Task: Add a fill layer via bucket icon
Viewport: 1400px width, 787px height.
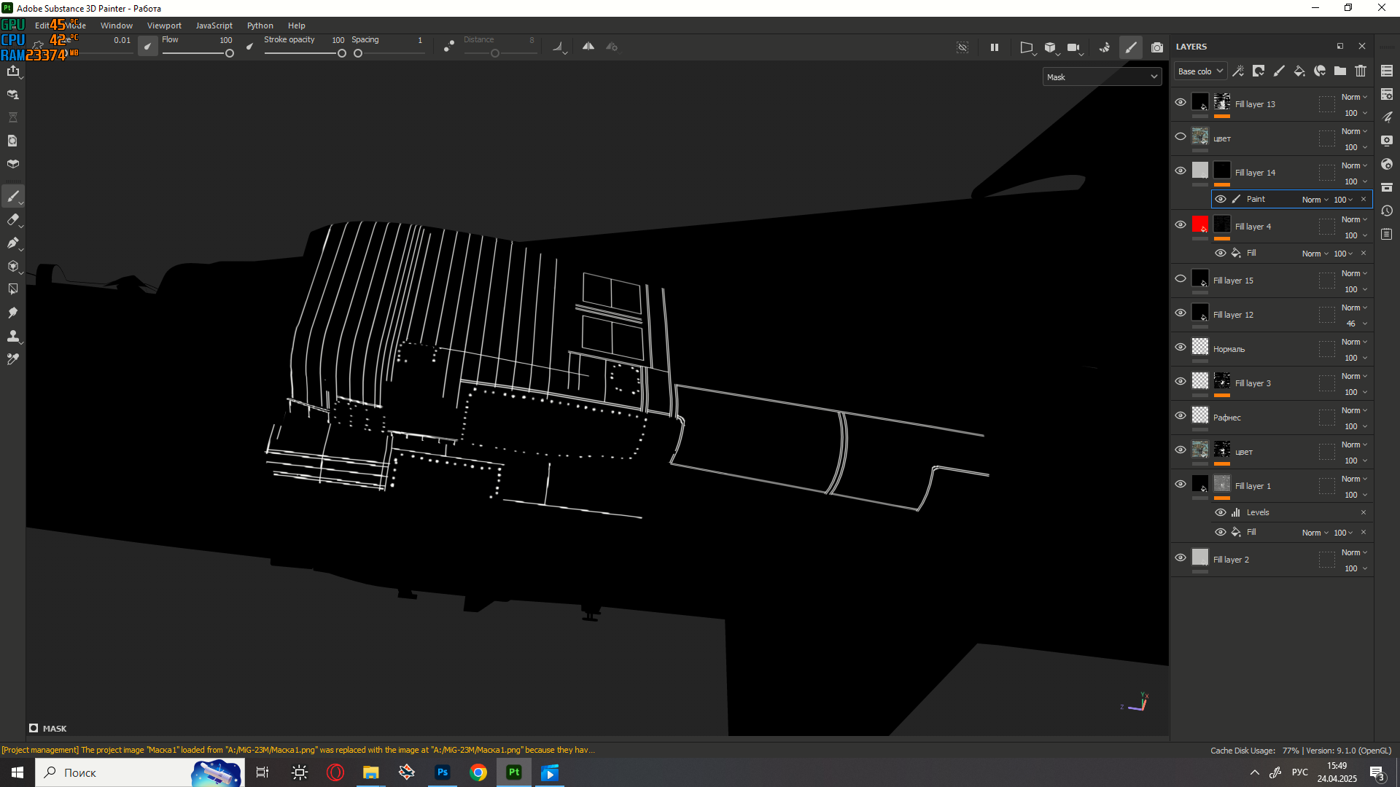Action: pos(1299,71)
